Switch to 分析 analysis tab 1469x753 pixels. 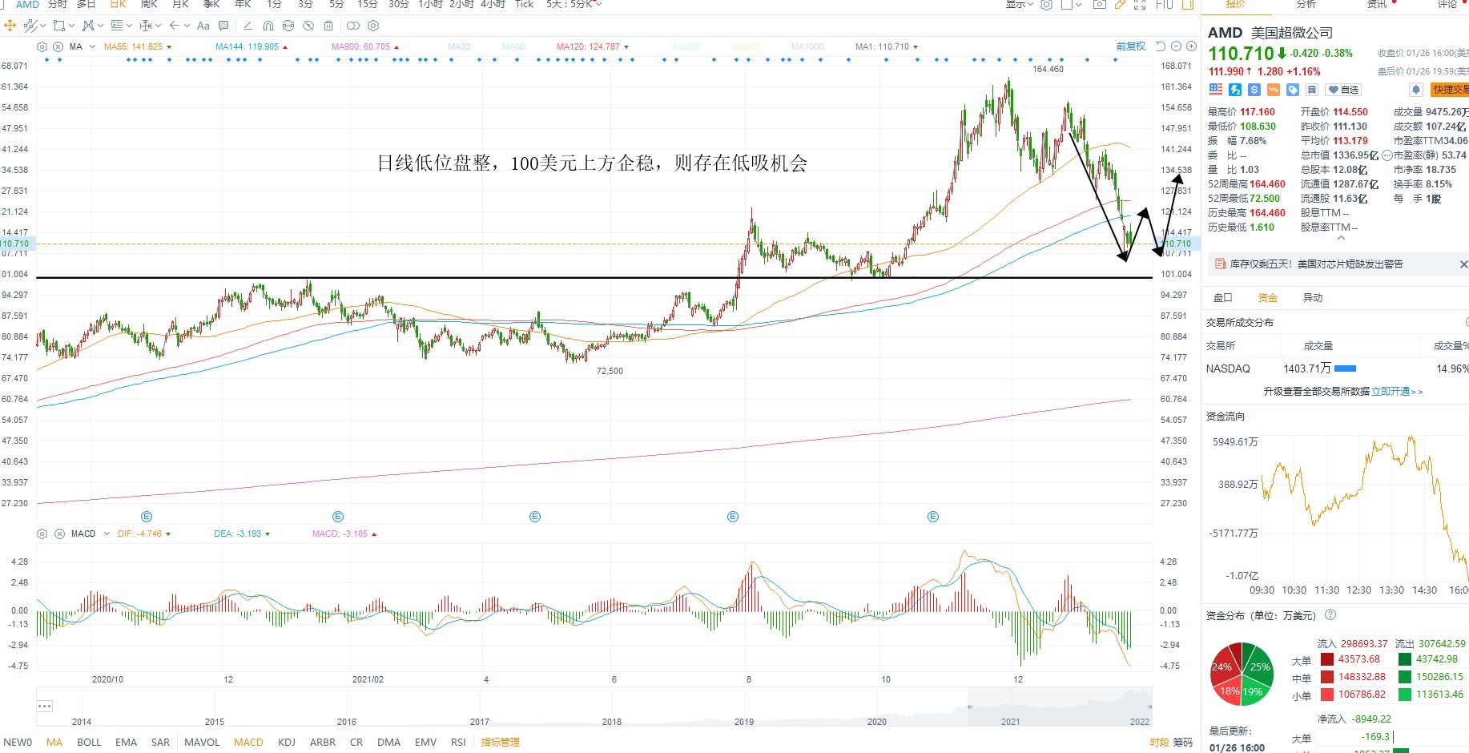click(1306, 4)
